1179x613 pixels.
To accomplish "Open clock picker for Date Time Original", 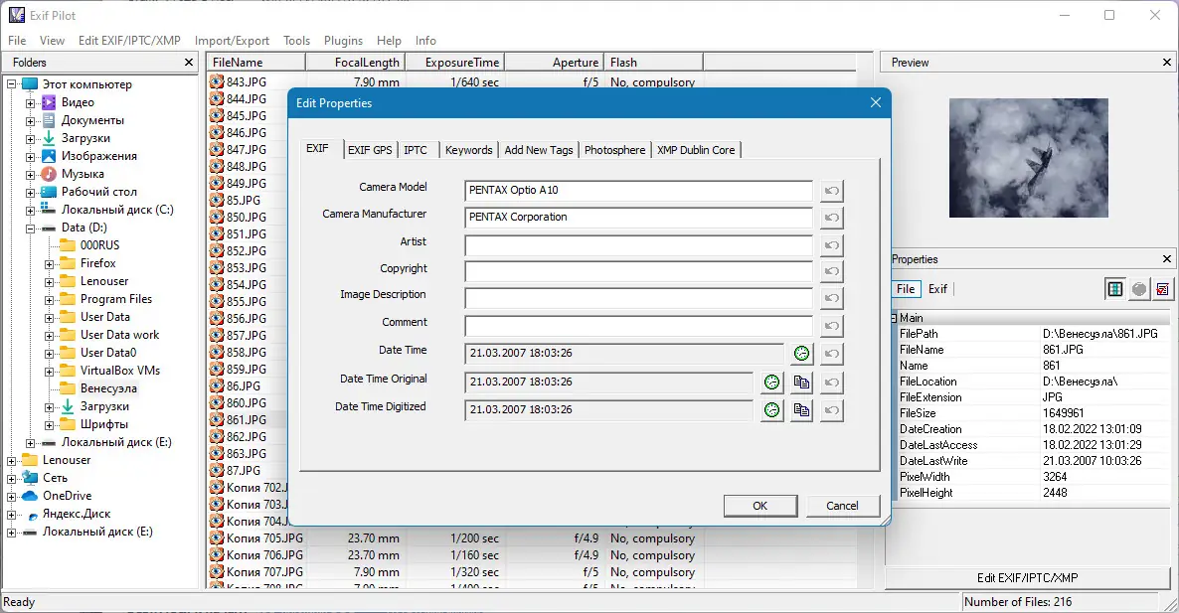I will pyautogui.click(x=771, y=383).
